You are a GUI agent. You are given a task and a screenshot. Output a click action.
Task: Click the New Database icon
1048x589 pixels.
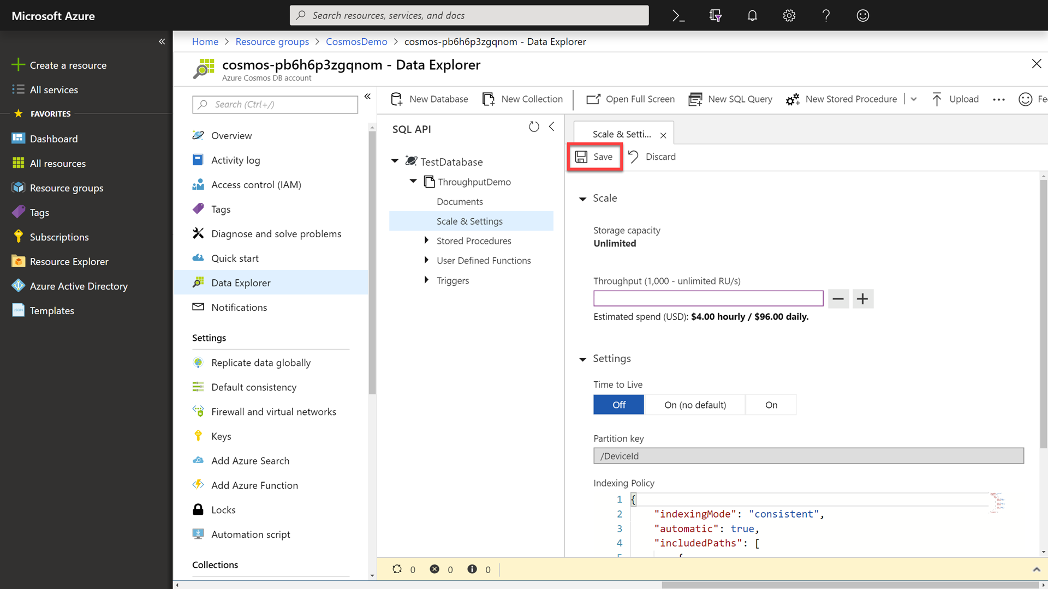[397, 99]
